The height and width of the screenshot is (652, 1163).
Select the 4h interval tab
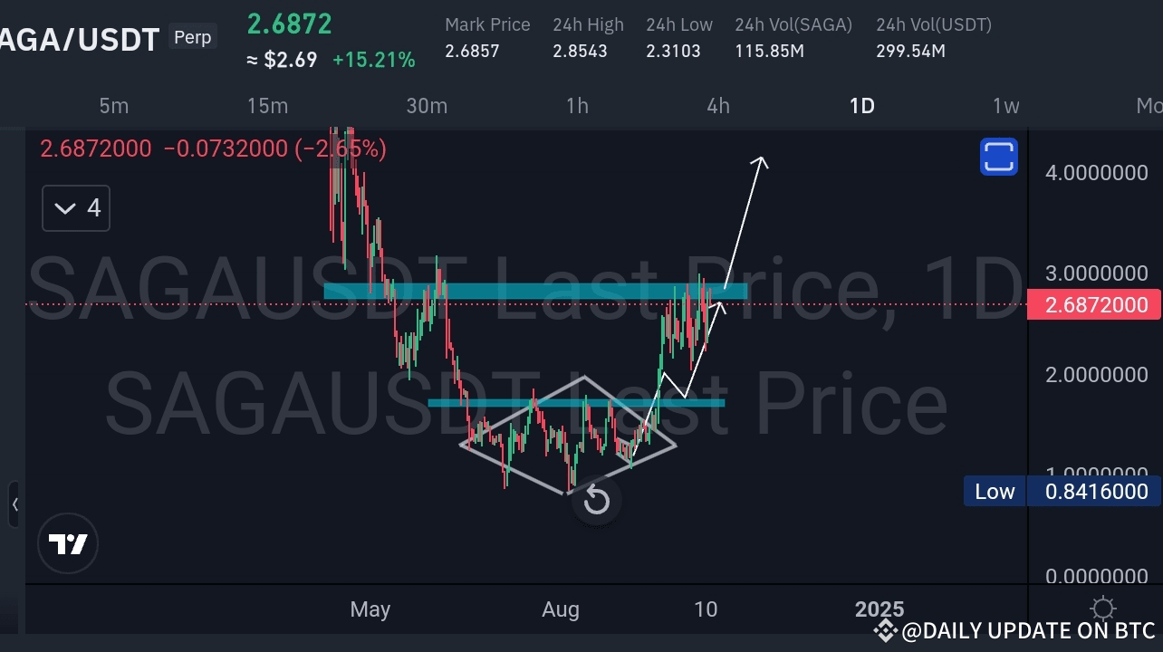717,106
